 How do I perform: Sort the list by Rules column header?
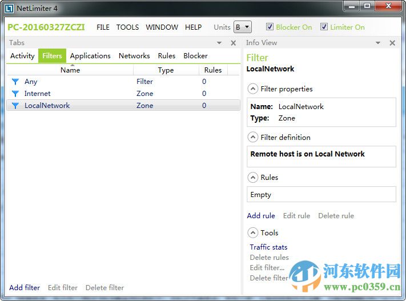click(x=213, y=70)
